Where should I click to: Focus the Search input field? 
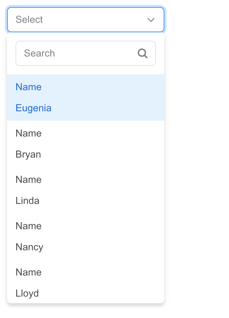86,53
